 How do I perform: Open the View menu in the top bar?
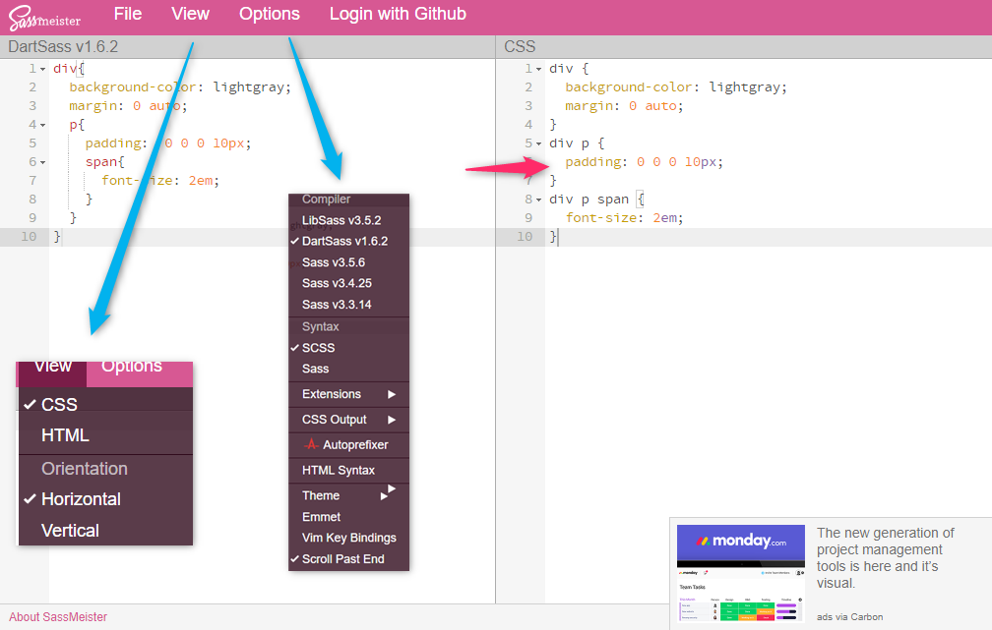(x=191, y=14)
